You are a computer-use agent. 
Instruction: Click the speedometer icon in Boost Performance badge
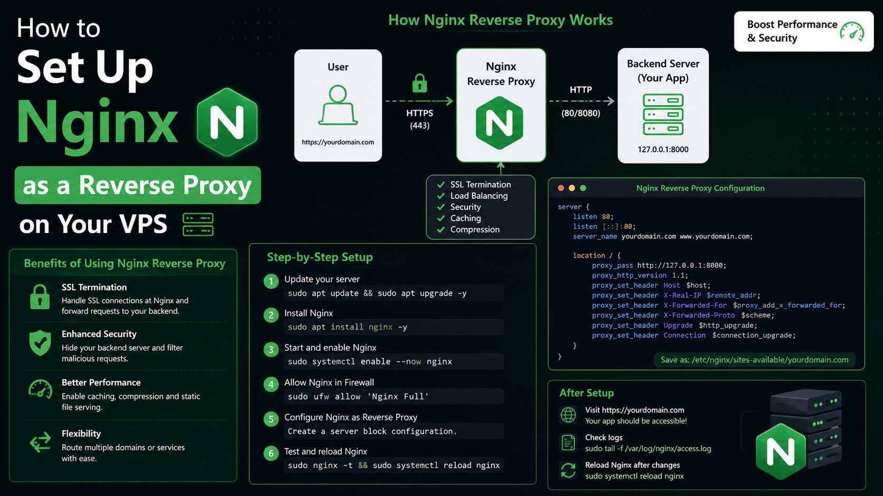852,32
